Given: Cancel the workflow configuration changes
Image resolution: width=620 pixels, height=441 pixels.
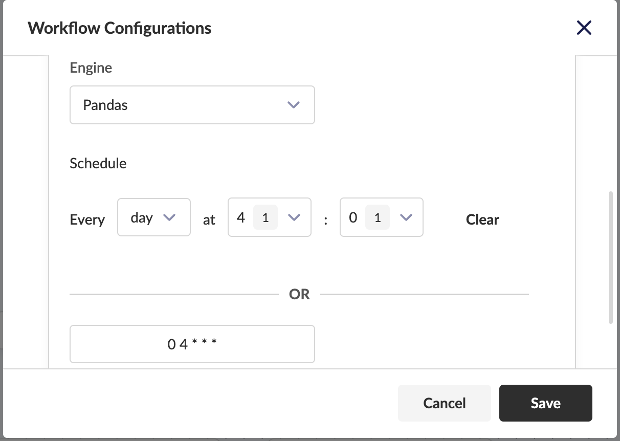Looking at the screenshot, I should tap(444, 403).
